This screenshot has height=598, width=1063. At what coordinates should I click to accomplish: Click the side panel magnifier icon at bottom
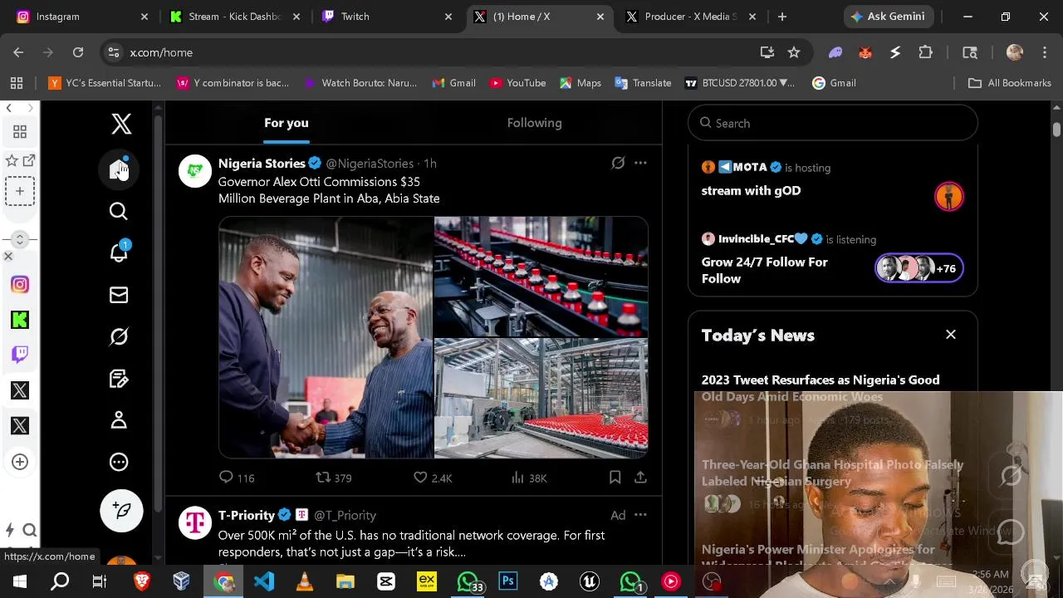point(30,530)
